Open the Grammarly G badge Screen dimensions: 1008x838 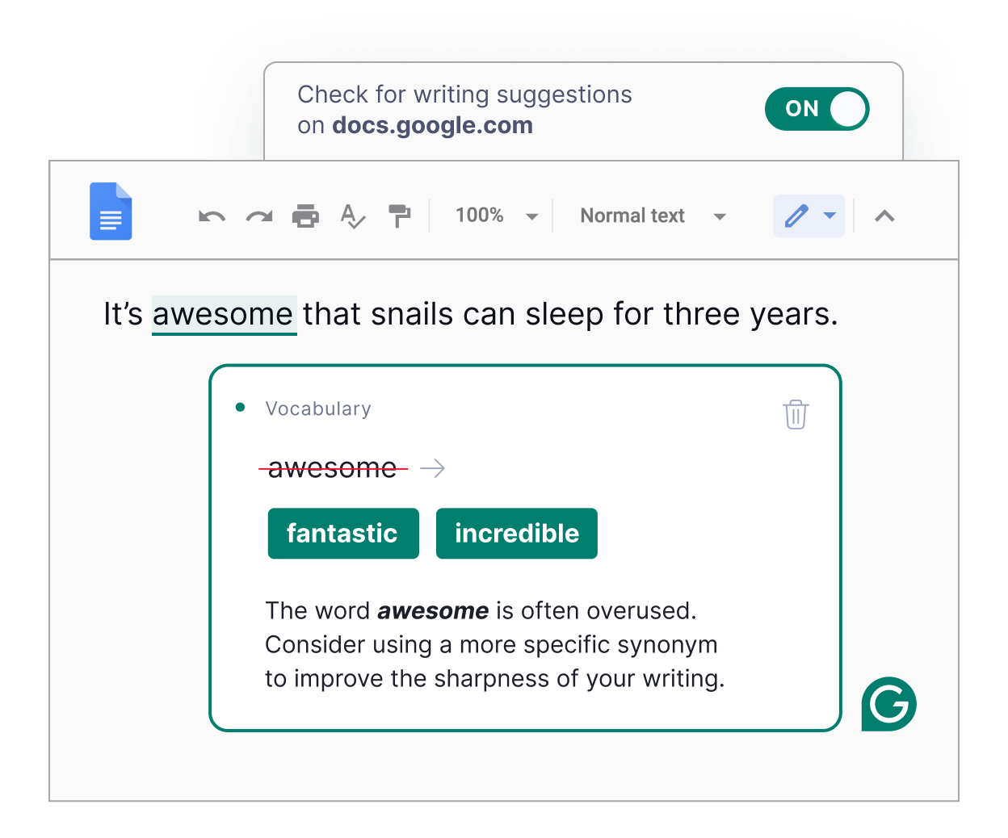click(x=888, y=704)
